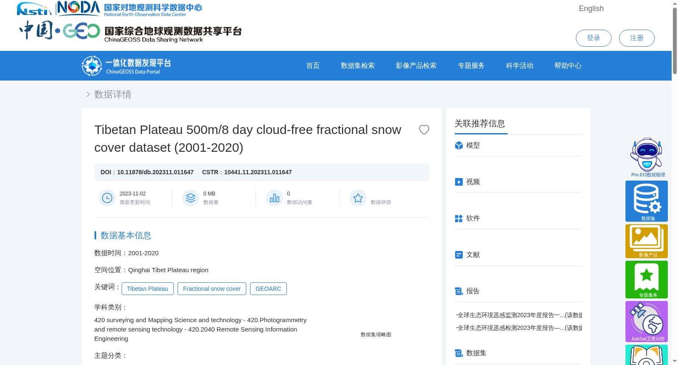Click the 登录 login button
This screenshot has height=365, width=678.
(593, 38)
